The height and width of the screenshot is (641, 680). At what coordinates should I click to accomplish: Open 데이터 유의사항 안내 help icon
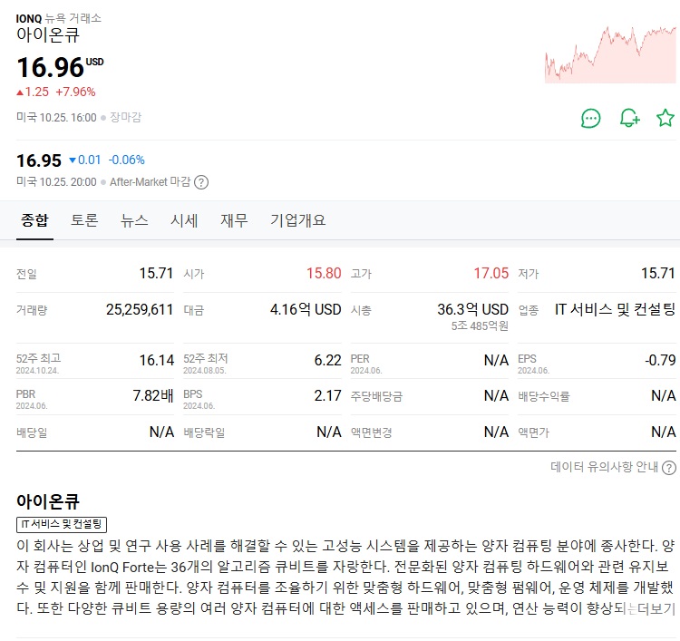click(x=669, y=468)
